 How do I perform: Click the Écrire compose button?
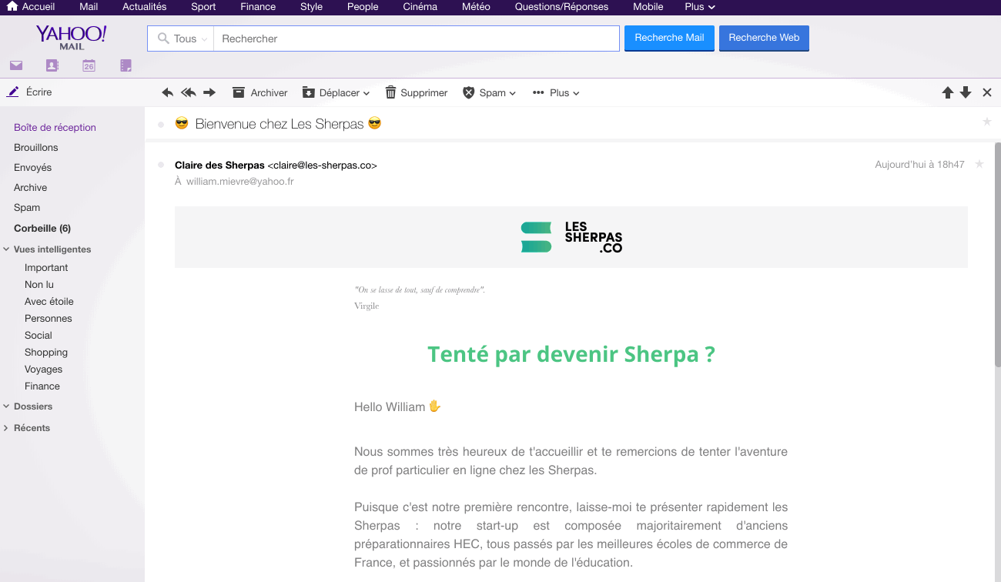(x=31, y=92)
